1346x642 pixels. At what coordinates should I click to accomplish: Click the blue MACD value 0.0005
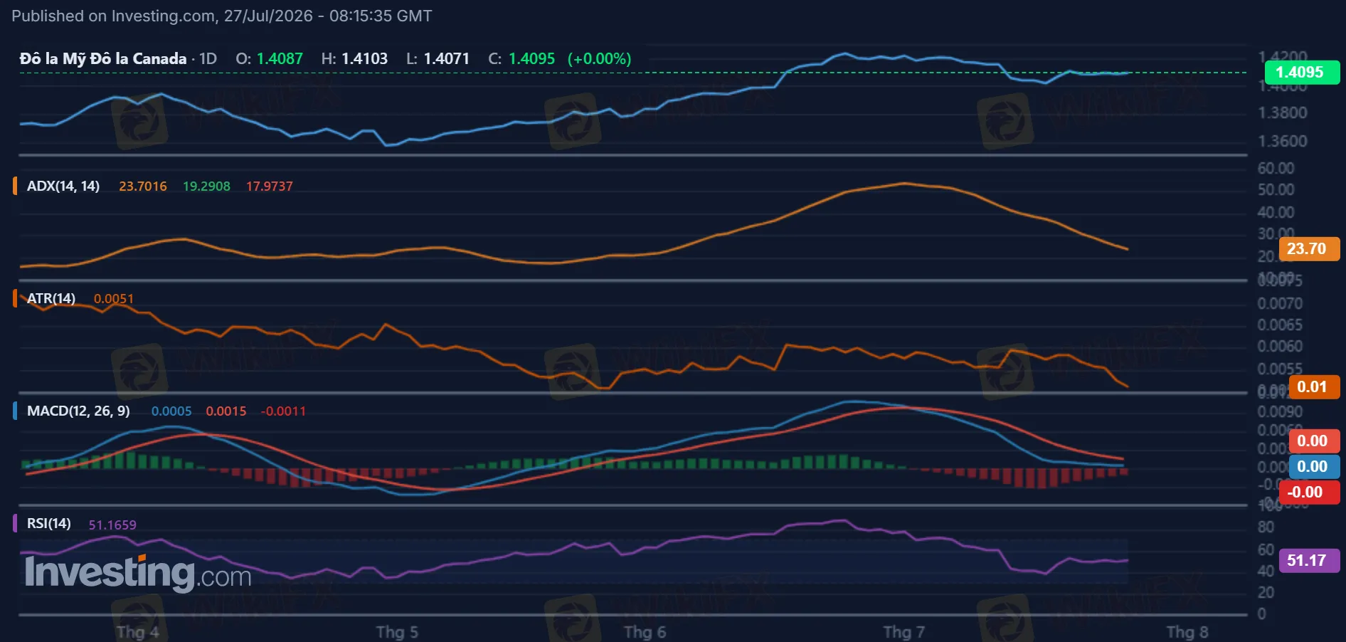pos(171,411)
